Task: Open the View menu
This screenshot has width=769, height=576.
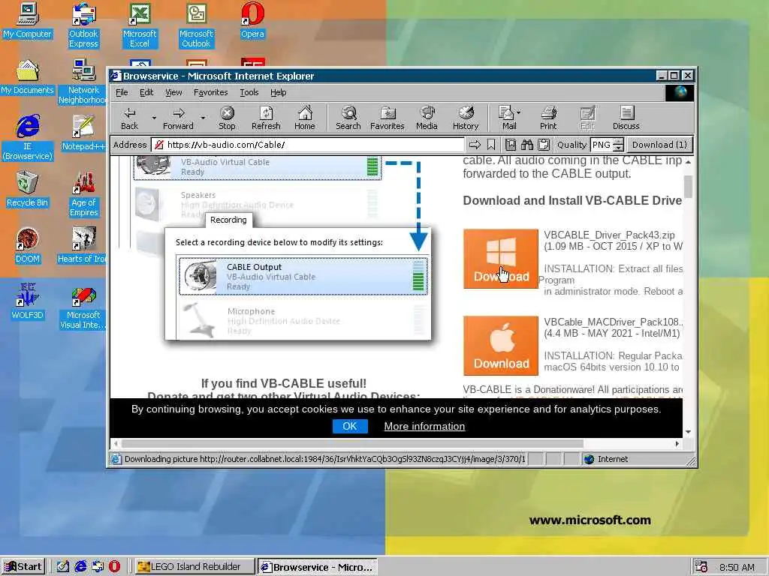Action: click(173, 92)
